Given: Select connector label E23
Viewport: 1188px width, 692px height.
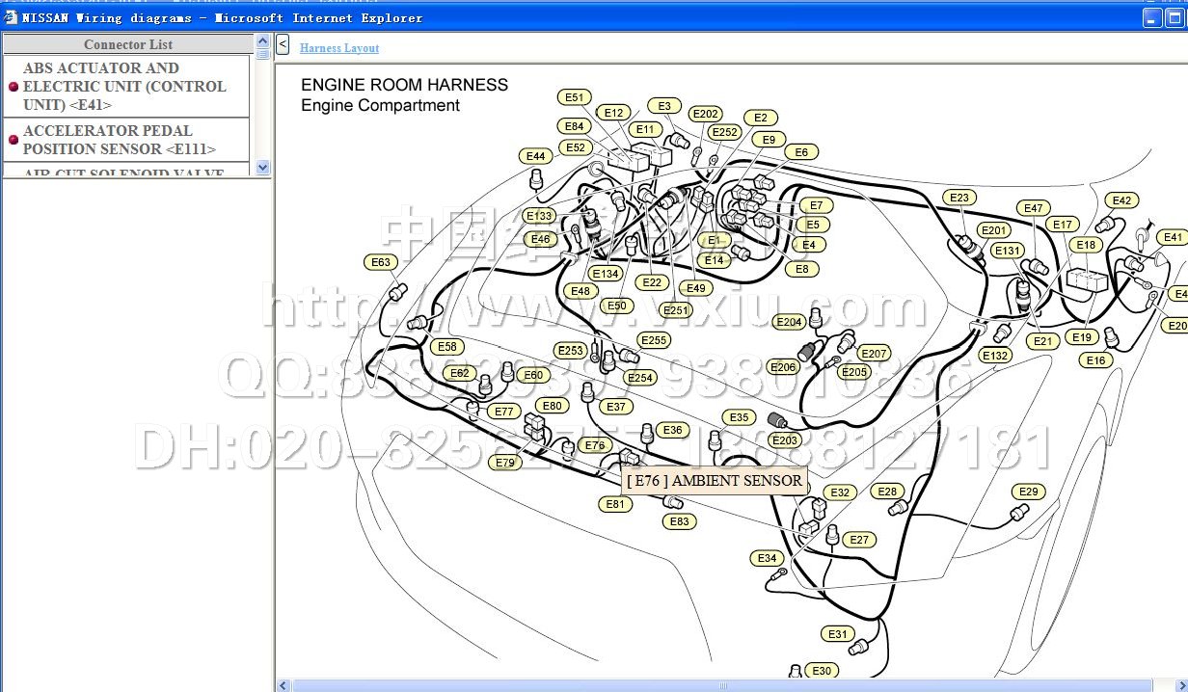Looking at the screenshot, I should tap(958, 198).
